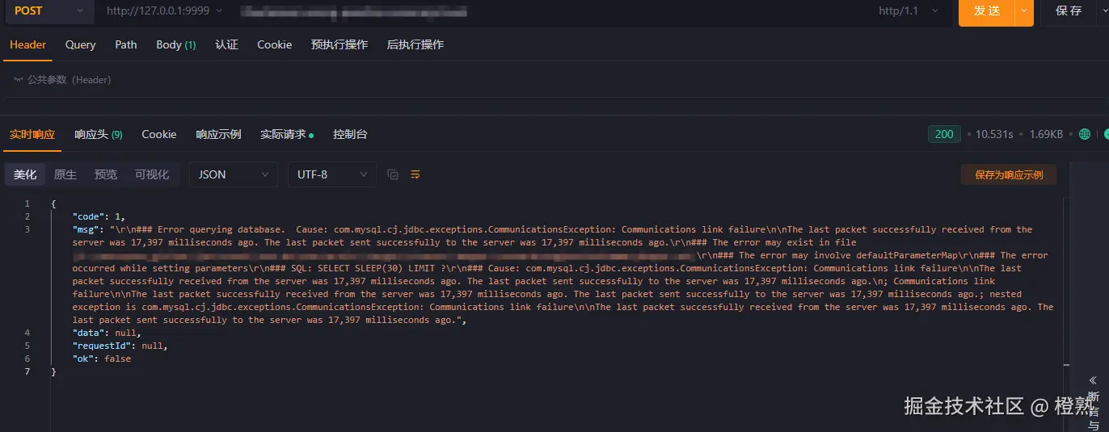Open the 认证 authentication tab
Viewport: 1109px width, 432px height.
click(226, 44)
